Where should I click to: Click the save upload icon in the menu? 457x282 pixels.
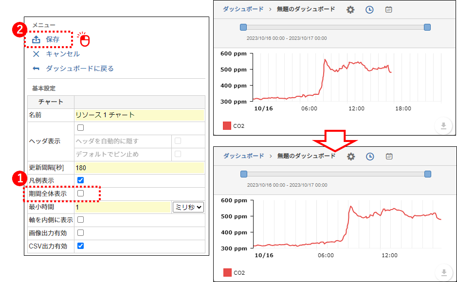36,39
